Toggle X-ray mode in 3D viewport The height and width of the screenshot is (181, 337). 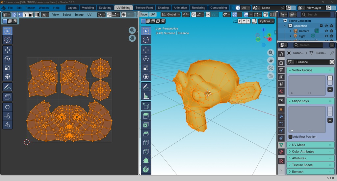[266, 14]
